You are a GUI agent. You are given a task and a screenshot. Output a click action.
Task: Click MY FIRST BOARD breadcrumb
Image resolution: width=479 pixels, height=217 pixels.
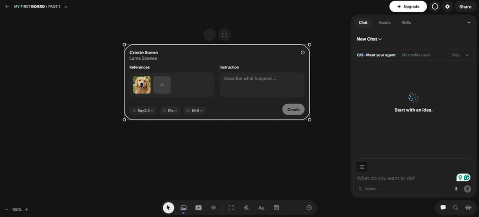click(29, 7)
